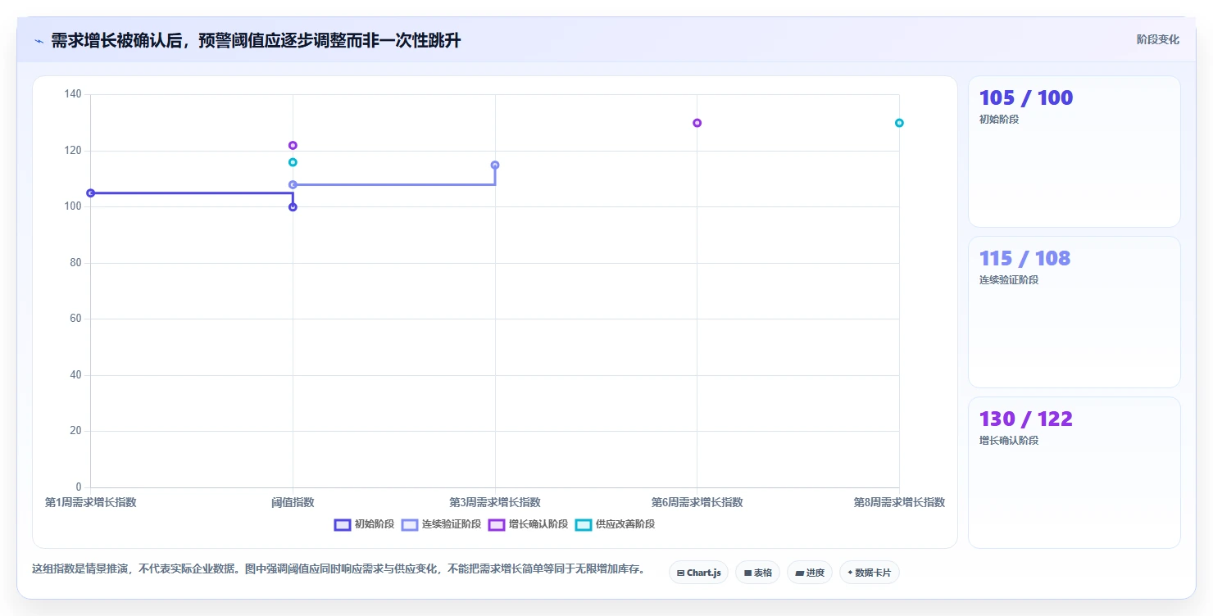Select 初始阶段 point at 第1周 (105)
1213x616 pixels.
[90, 193]
